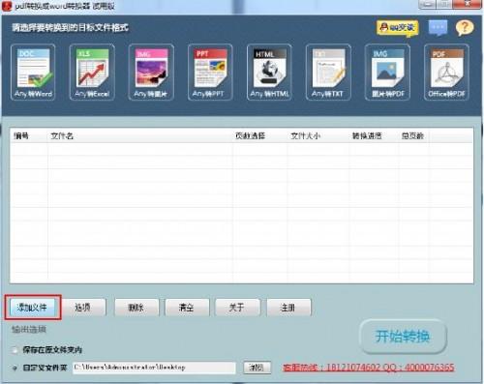Select the Any转PPT conversion icon

210,73
